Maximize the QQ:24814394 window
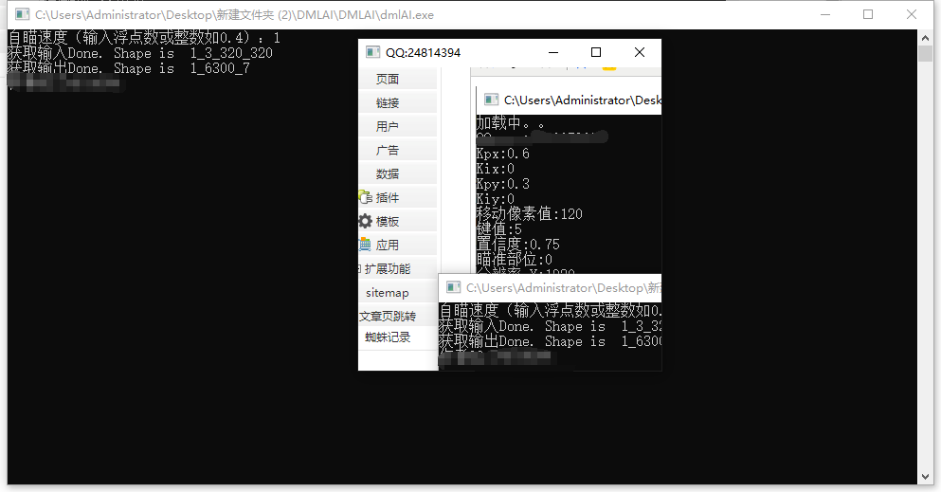This screenshot has height=492, width=941. (x=596, y=52)
